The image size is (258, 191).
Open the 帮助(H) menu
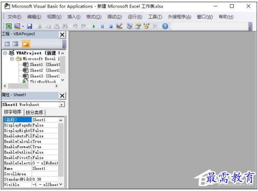click(x=226, y=17)
